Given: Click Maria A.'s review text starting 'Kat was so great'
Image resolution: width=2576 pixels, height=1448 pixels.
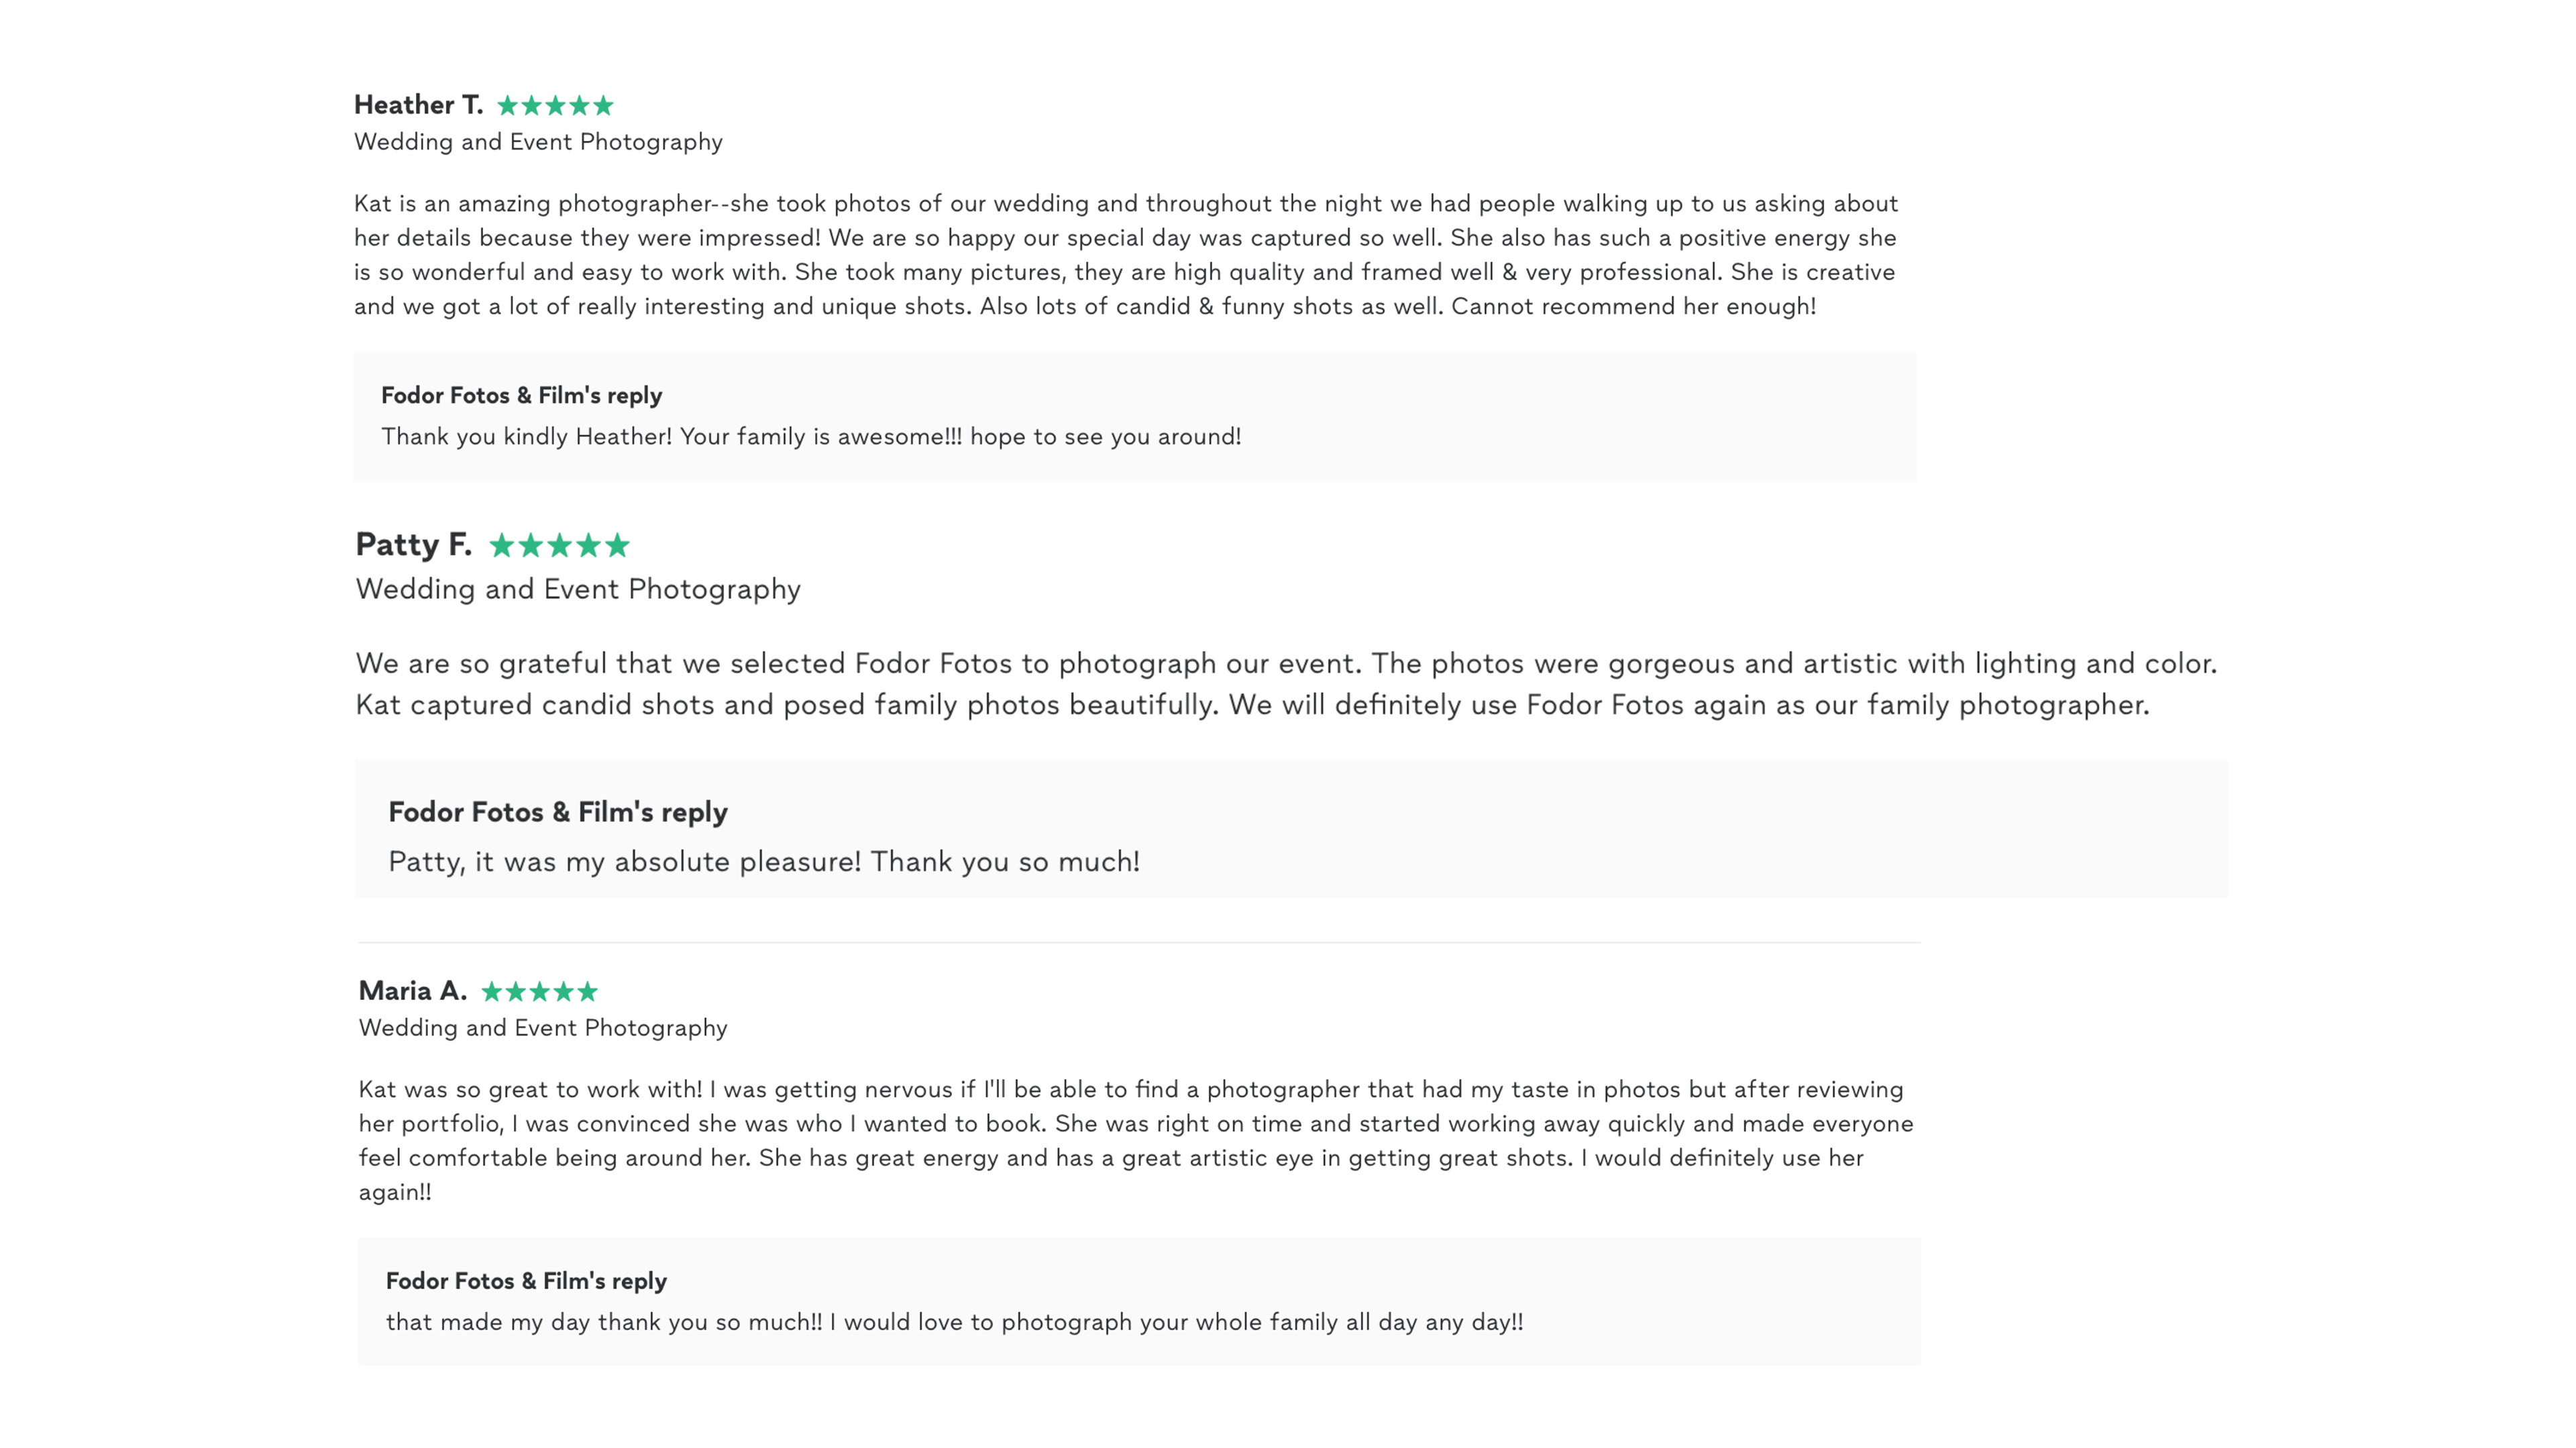Looking at the screenshot, I should tap(1136, 1141).
